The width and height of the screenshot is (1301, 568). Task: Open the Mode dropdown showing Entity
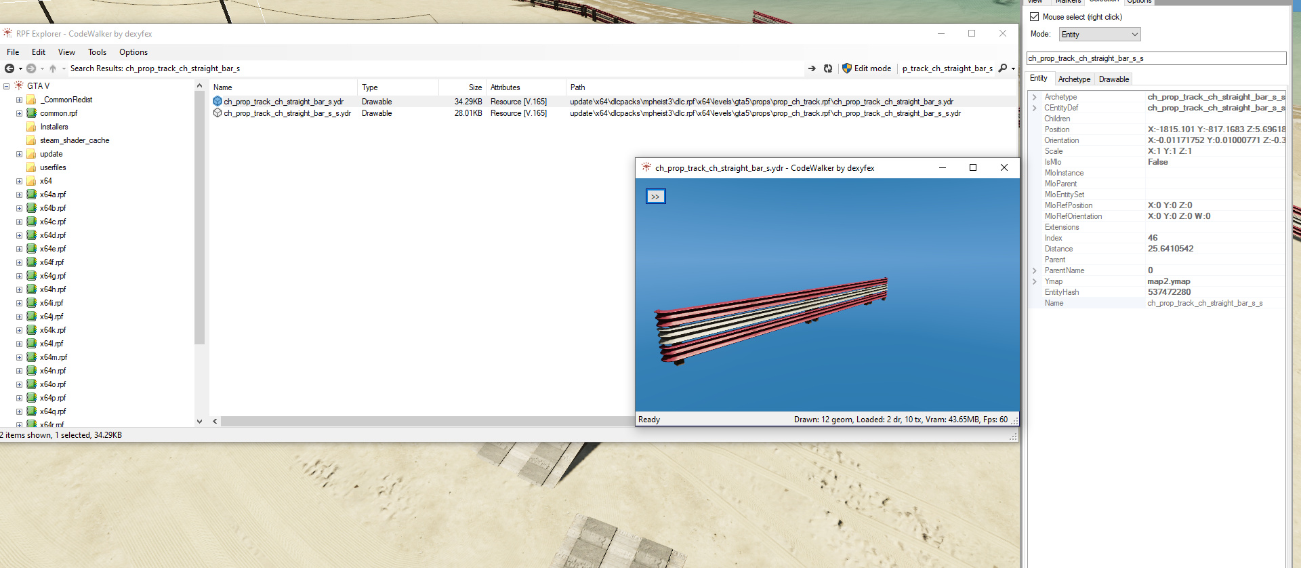coord(1100,35)
